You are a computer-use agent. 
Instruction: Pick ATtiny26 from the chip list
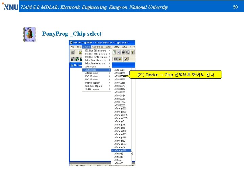[x=121, y=163]
